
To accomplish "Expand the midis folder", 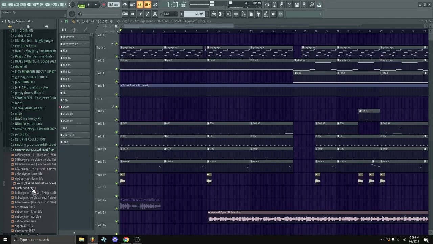I will (x=19, y=114).
